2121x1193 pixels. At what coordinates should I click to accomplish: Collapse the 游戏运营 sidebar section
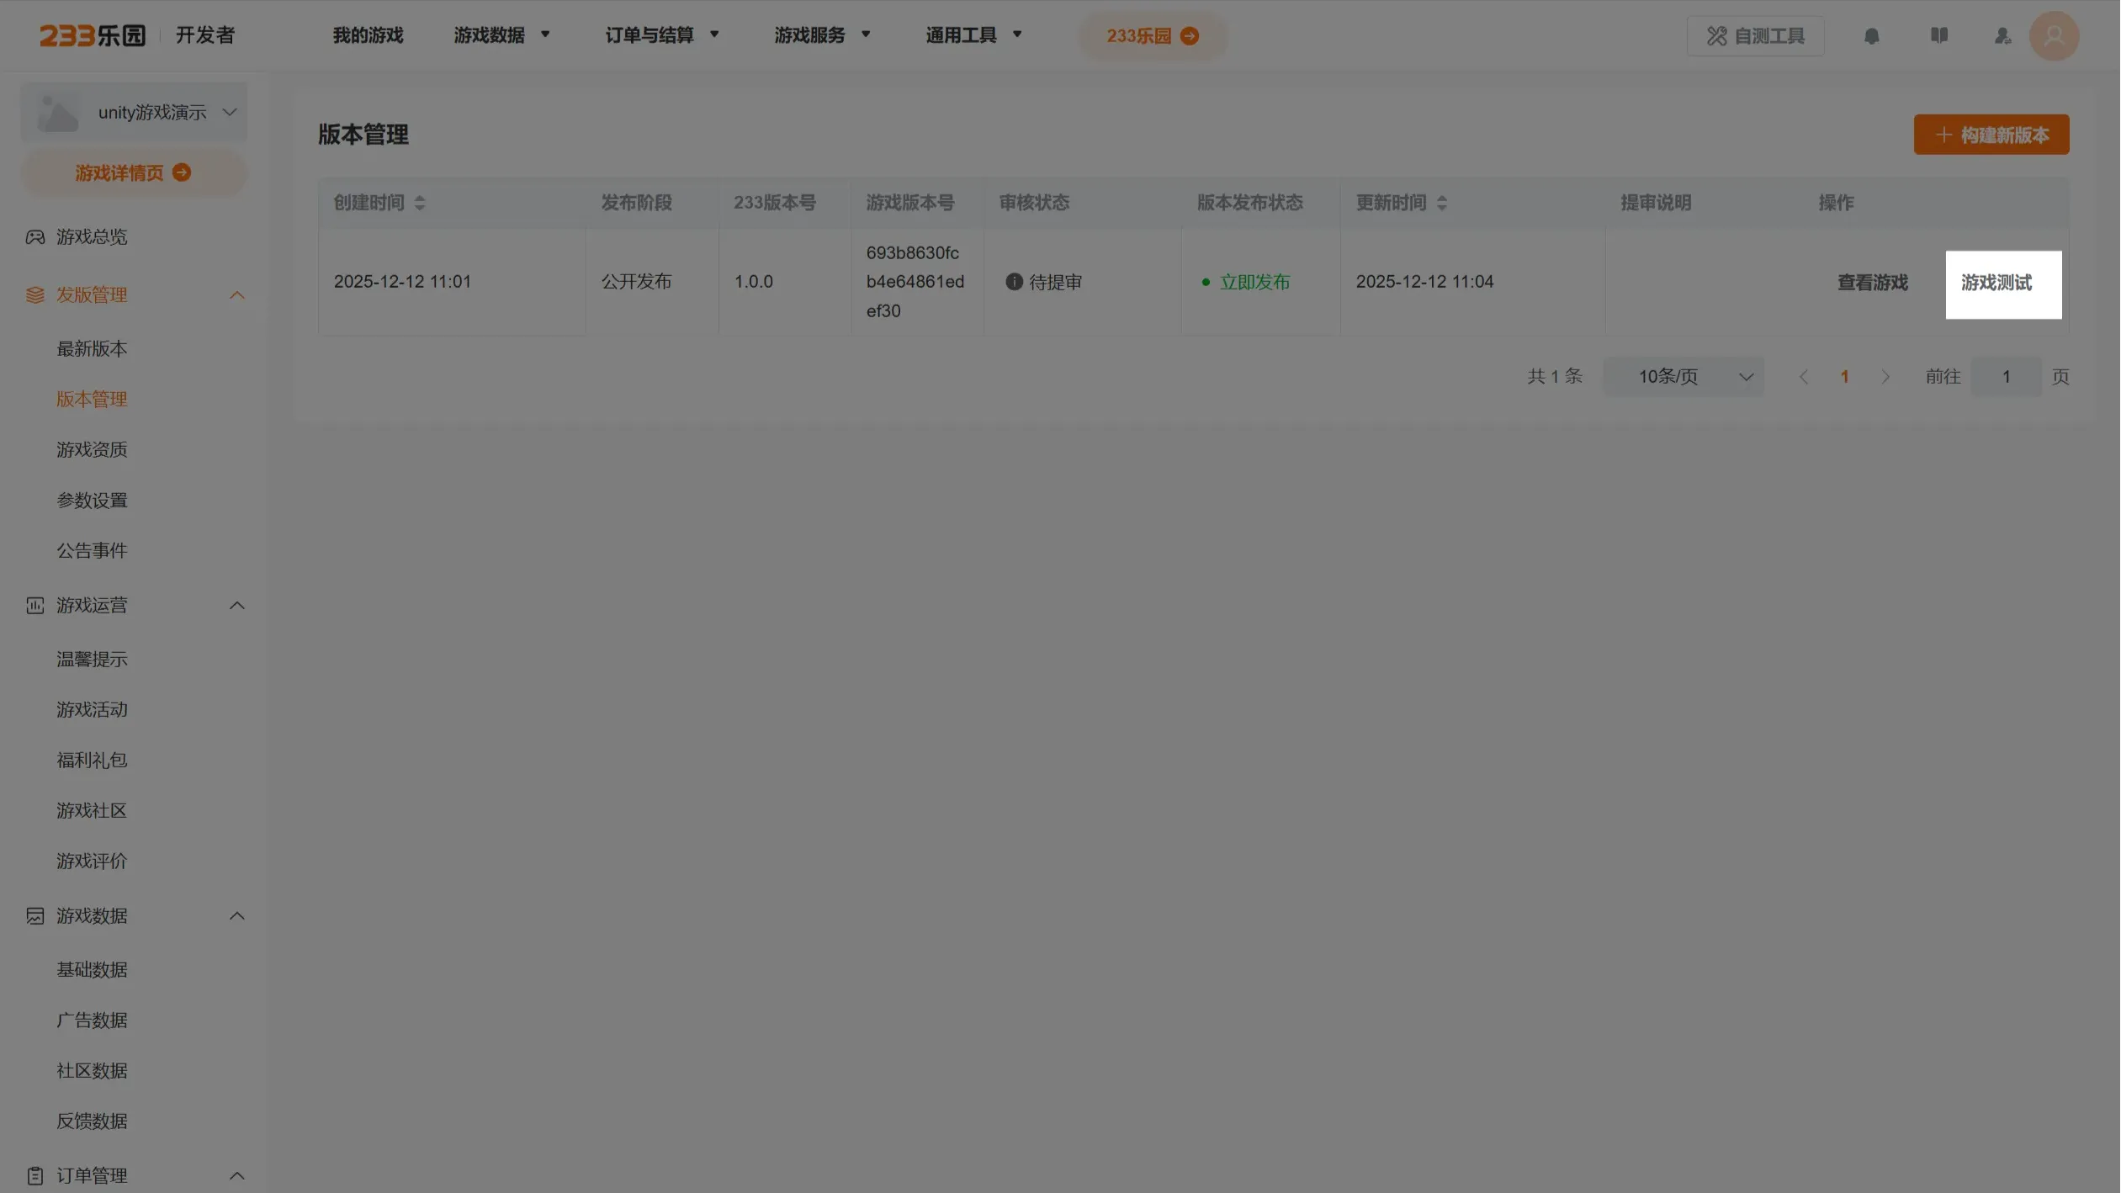click(236, 606)
